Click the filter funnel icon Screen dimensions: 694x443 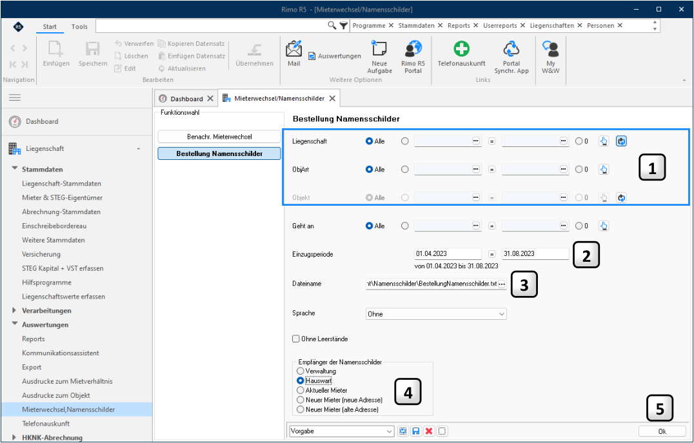click(x=344, y=26)
